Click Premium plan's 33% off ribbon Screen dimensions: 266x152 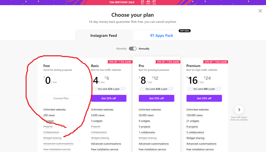215,62
